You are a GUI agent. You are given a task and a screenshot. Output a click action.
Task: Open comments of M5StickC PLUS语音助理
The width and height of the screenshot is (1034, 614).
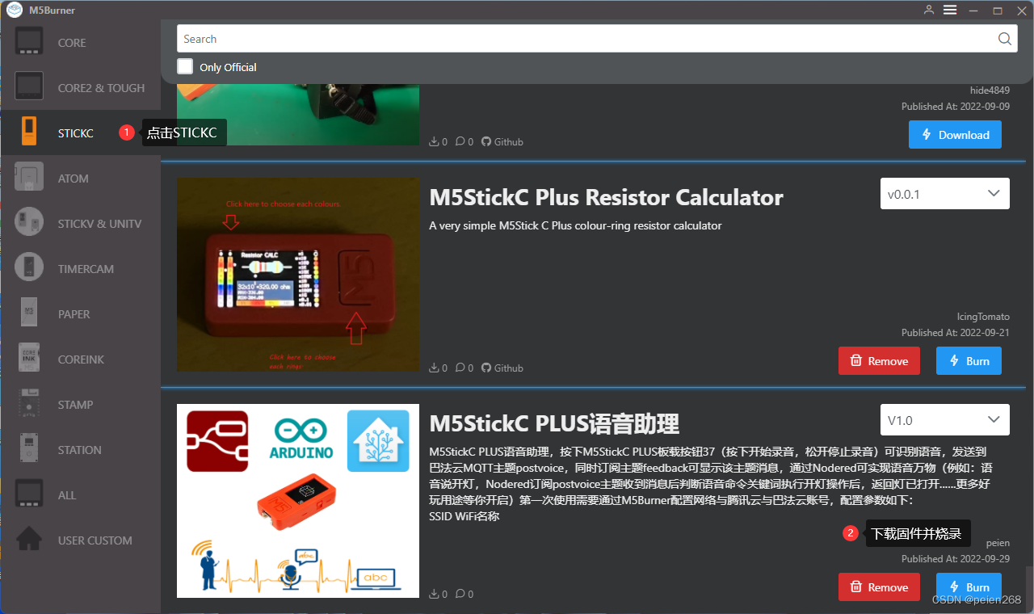tap(464, 594)
